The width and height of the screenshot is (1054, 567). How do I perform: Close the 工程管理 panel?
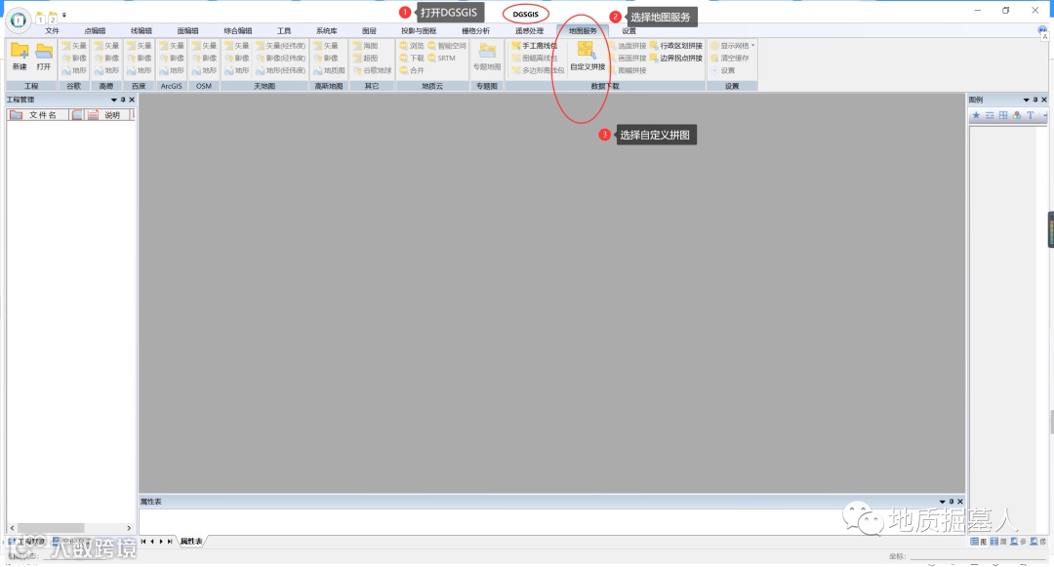[132, 100]
